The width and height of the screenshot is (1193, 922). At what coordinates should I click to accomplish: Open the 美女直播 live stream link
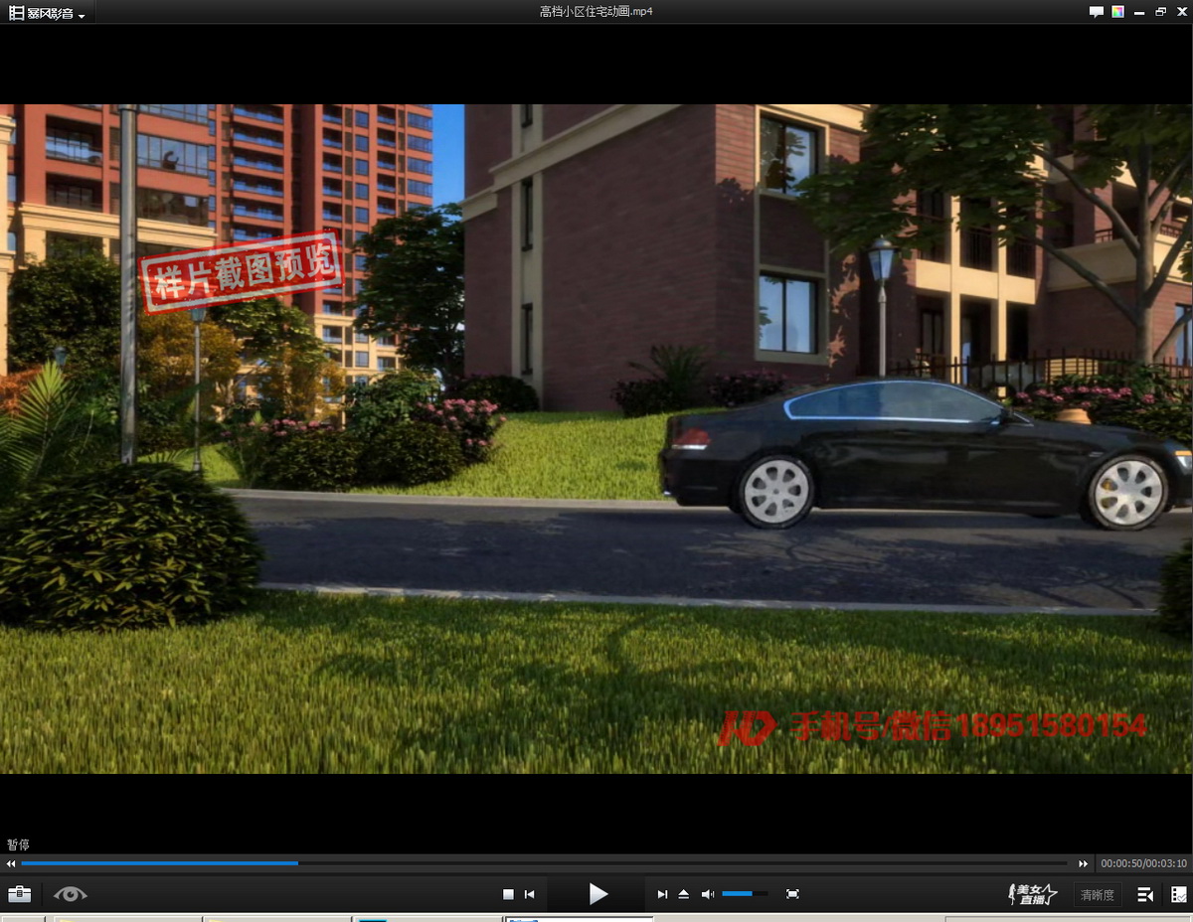[1032, 894]
